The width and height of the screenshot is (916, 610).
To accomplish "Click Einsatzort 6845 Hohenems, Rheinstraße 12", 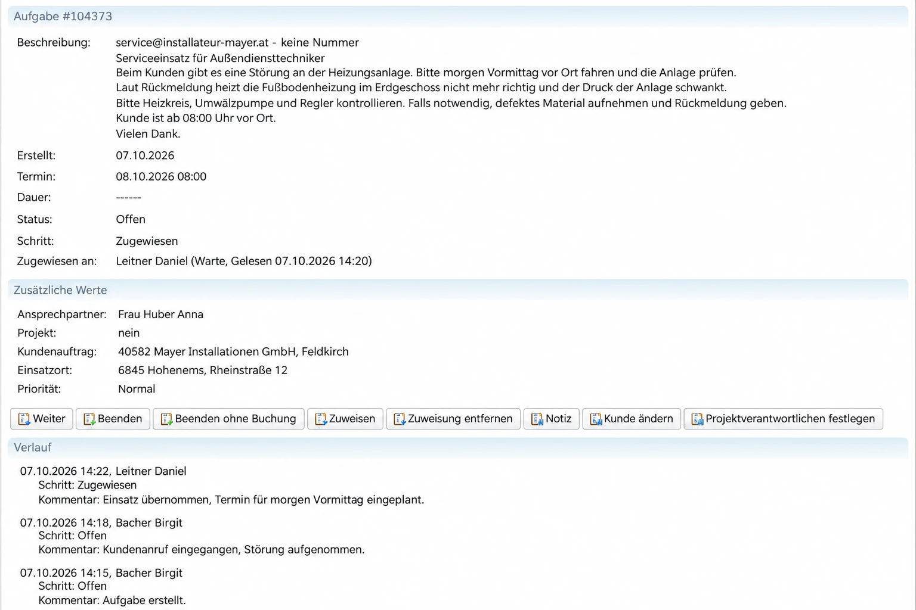I will coord(203,370).
